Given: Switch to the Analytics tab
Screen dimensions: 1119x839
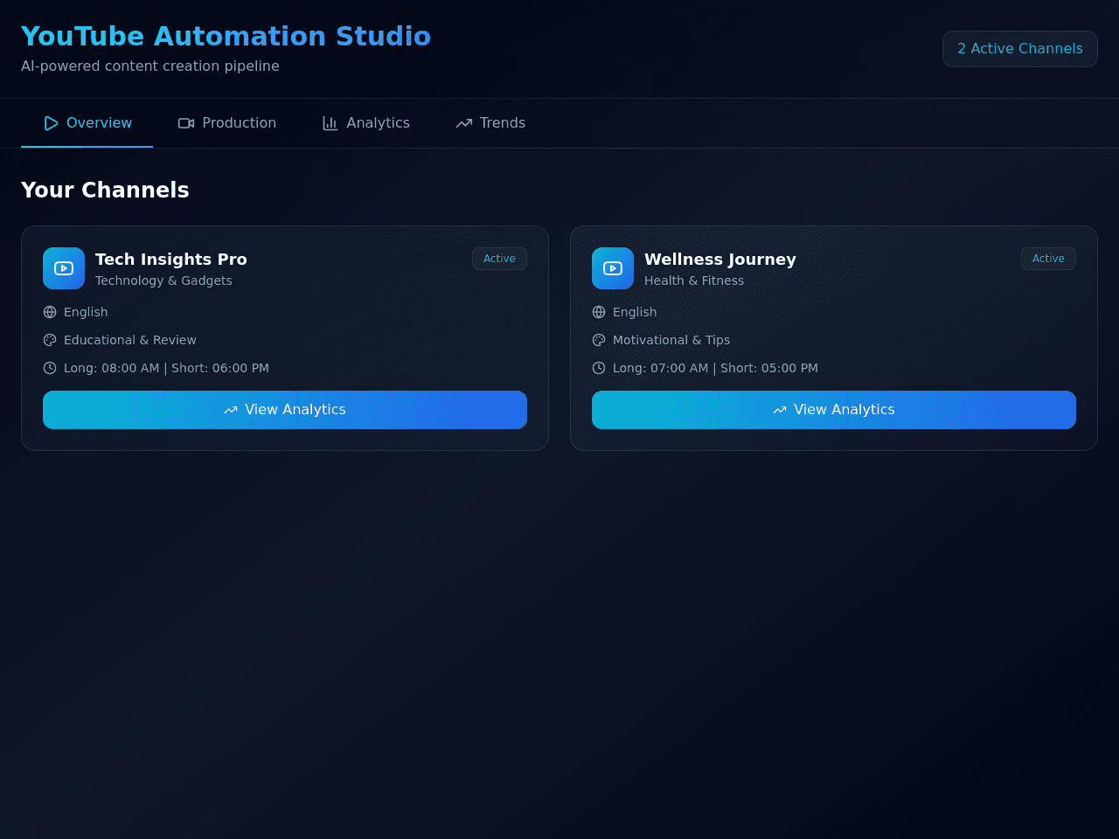Looking at the screenshot, I should pyautogui.click(x=366, y=123).
